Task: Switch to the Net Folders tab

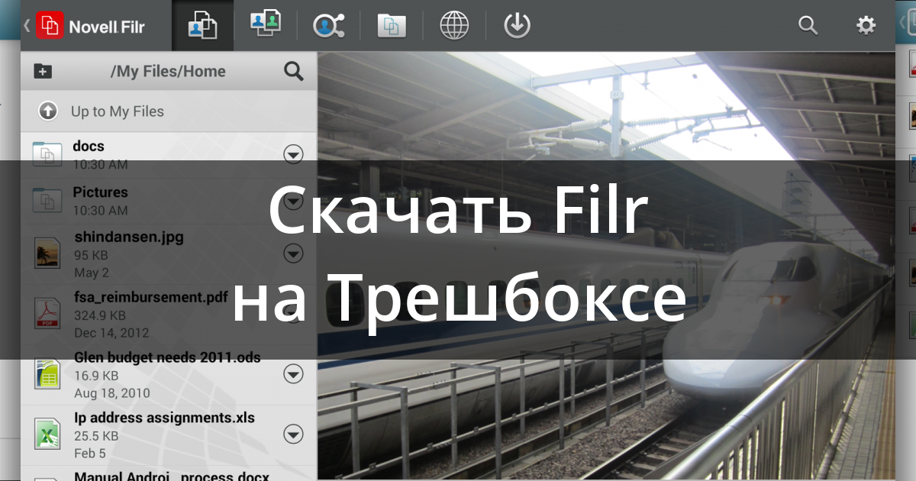Action: (392, 26)
